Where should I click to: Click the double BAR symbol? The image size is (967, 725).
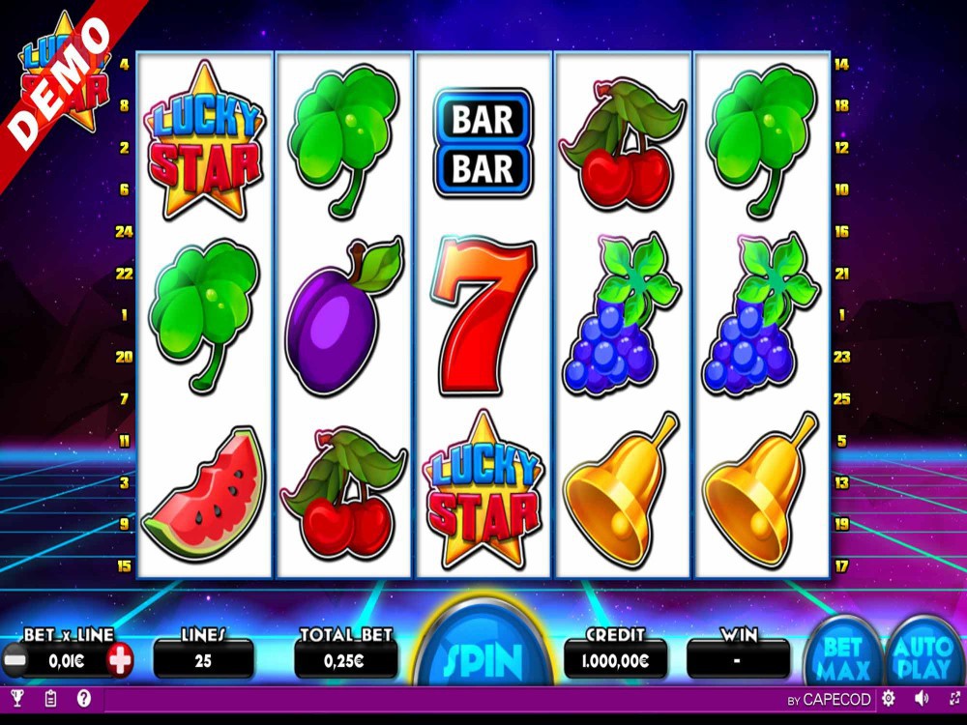tap(483, 143)
